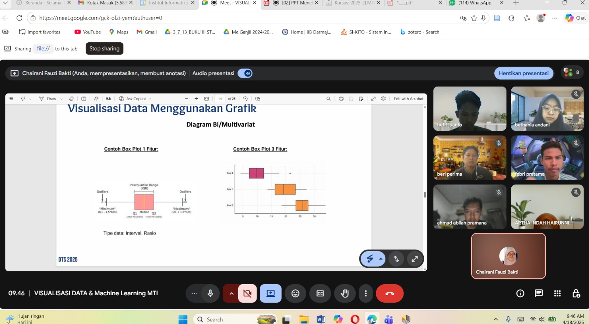Viewport: 589px width, 324px height.
Task: Click the PDF page number field
Action: [x=220, y=99]
